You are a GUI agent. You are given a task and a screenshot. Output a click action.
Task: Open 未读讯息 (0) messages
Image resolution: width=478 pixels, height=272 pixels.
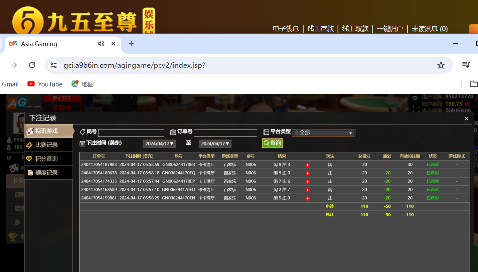point(430,29)
